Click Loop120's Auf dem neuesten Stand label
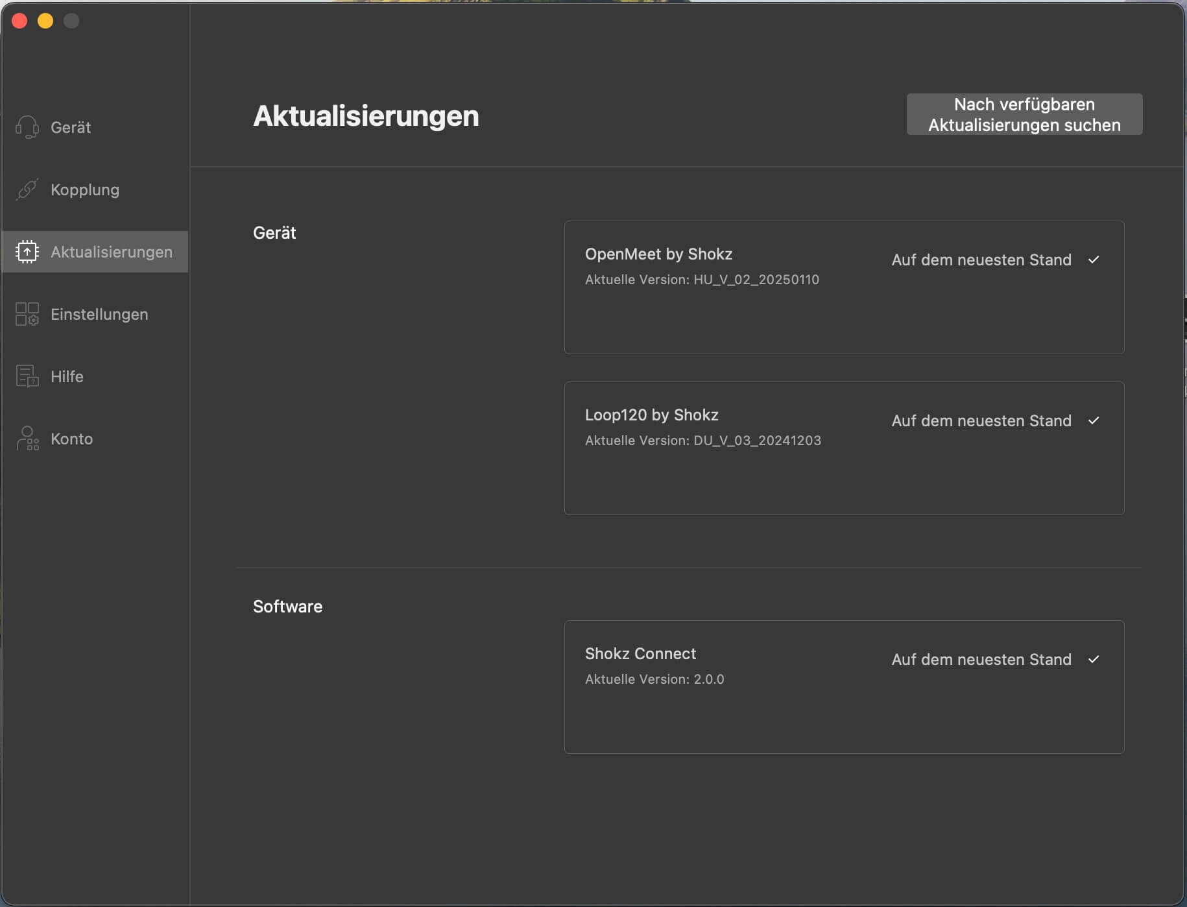Image resolution: width=1187 pixels, height=907 pixels. [x=981, y=420]
